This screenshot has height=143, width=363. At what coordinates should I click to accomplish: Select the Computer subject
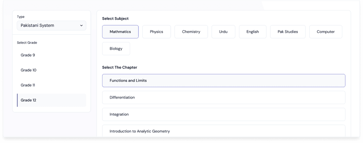pos(325,32)
